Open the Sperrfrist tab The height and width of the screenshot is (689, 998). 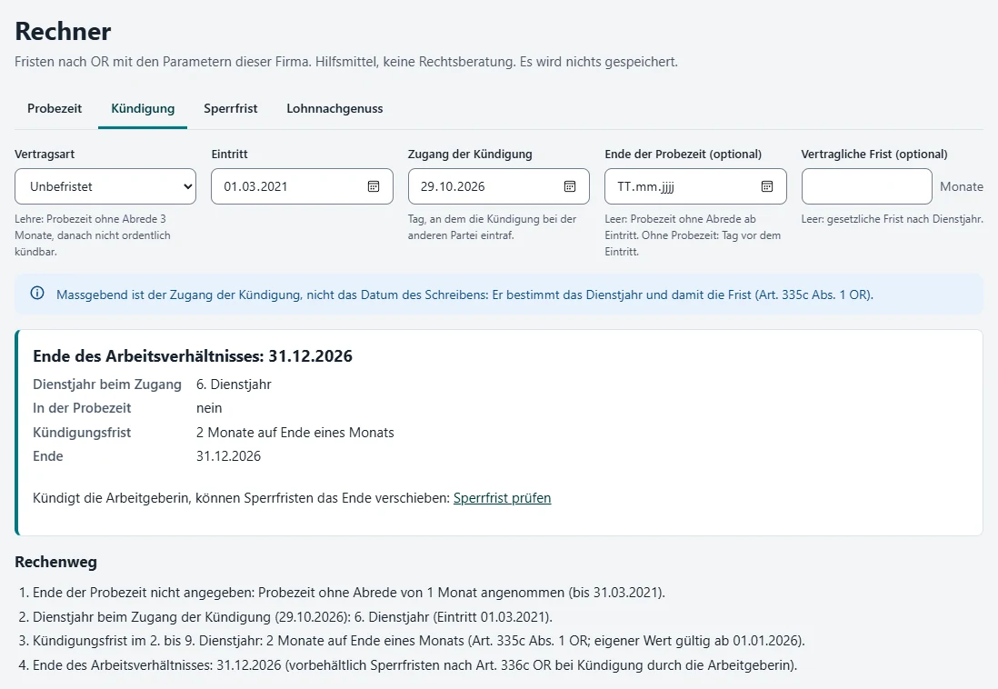tap(230, 108)
